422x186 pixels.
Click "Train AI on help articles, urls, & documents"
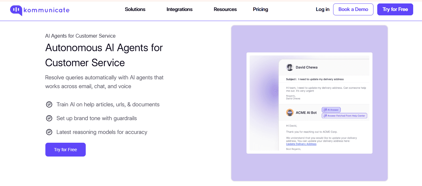[108, 104]
